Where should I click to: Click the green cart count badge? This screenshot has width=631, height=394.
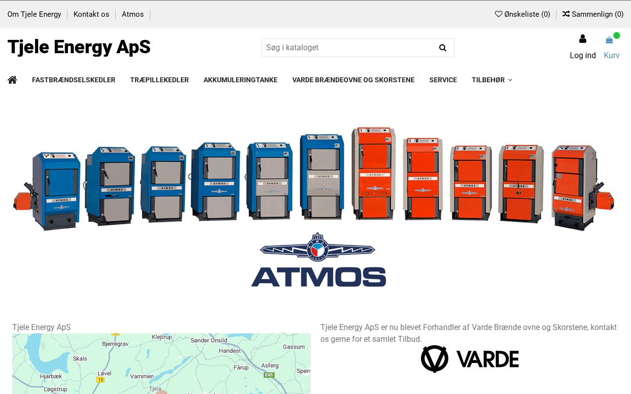[x=617, y=35]
